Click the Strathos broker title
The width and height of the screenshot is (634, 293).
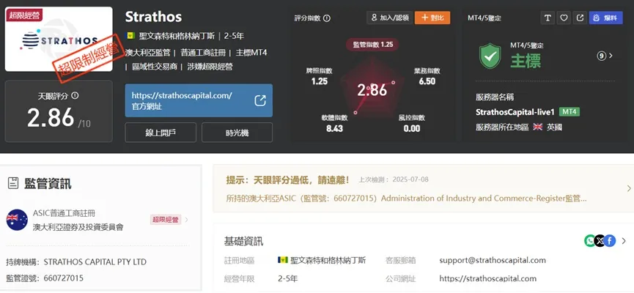(x=153, y=17)
